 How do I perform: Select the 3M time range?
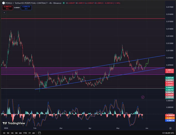point(16,133)
